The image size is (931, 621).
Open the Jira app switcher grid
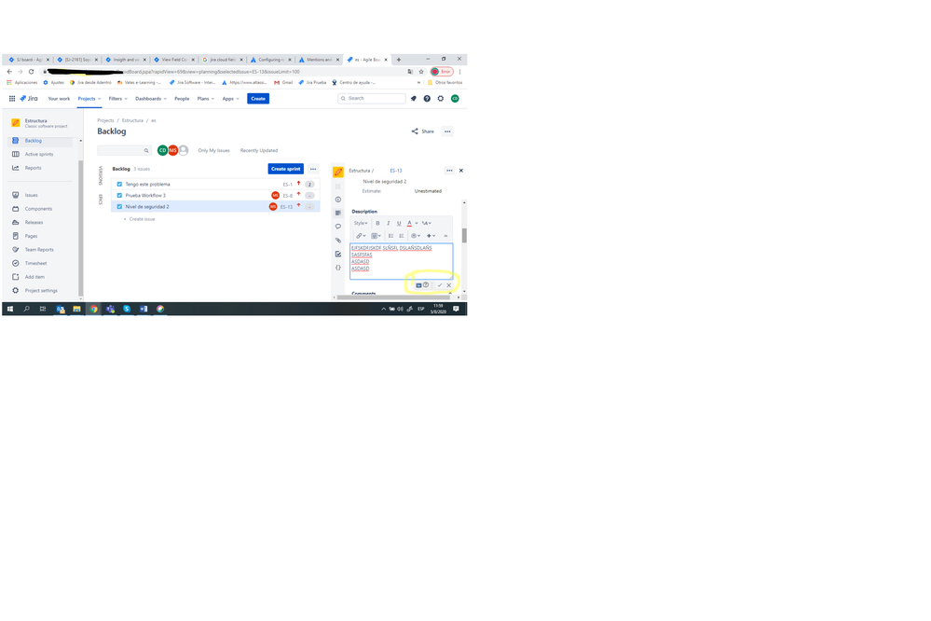pyautogui.click(x=12, y=99)
